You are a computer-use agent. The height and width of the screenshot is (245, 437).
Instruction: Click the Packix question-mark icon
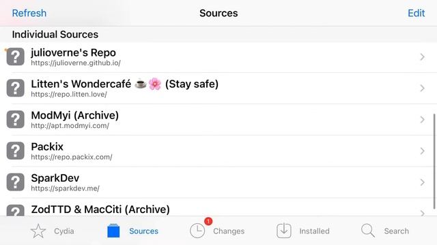point(15,151)
